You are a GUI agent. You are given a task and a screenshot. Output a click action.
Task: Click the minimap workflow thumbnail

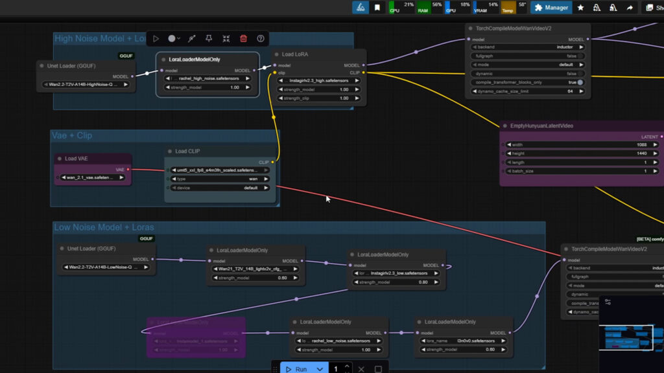[x=630, y=336]
